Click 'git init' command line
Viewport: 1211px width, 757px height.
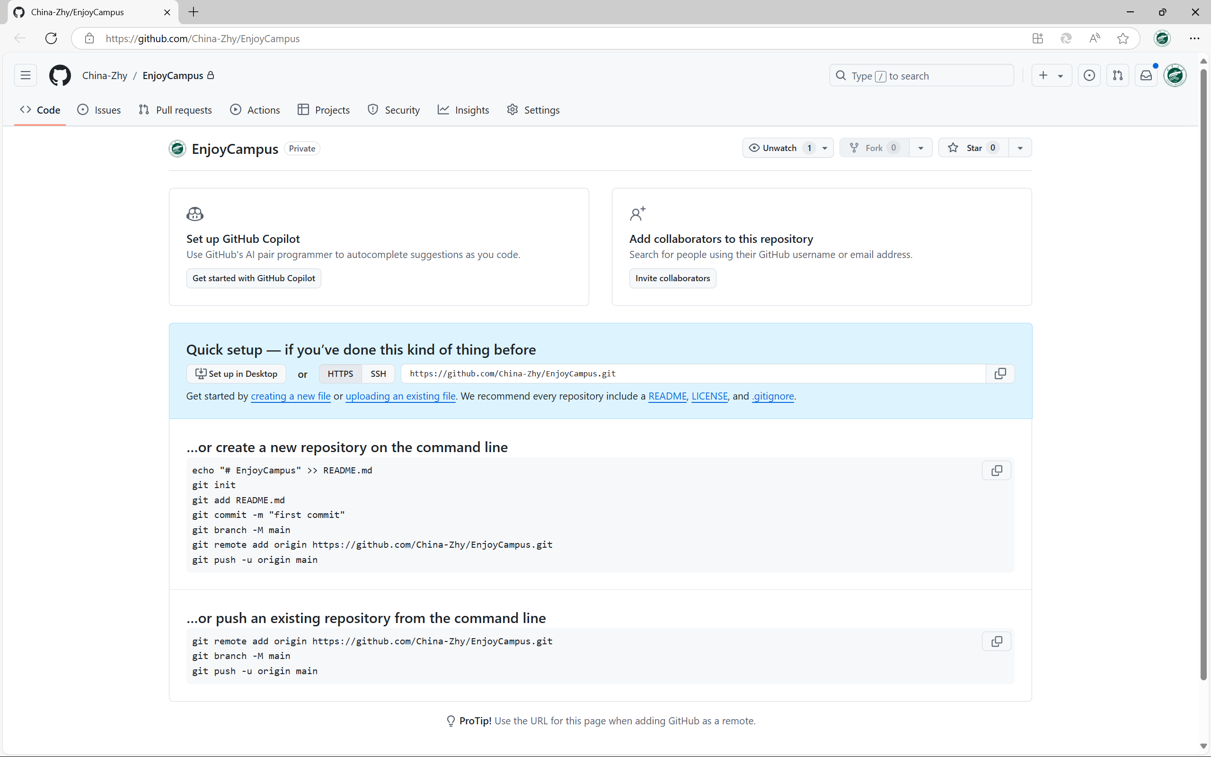coord(214,485)
